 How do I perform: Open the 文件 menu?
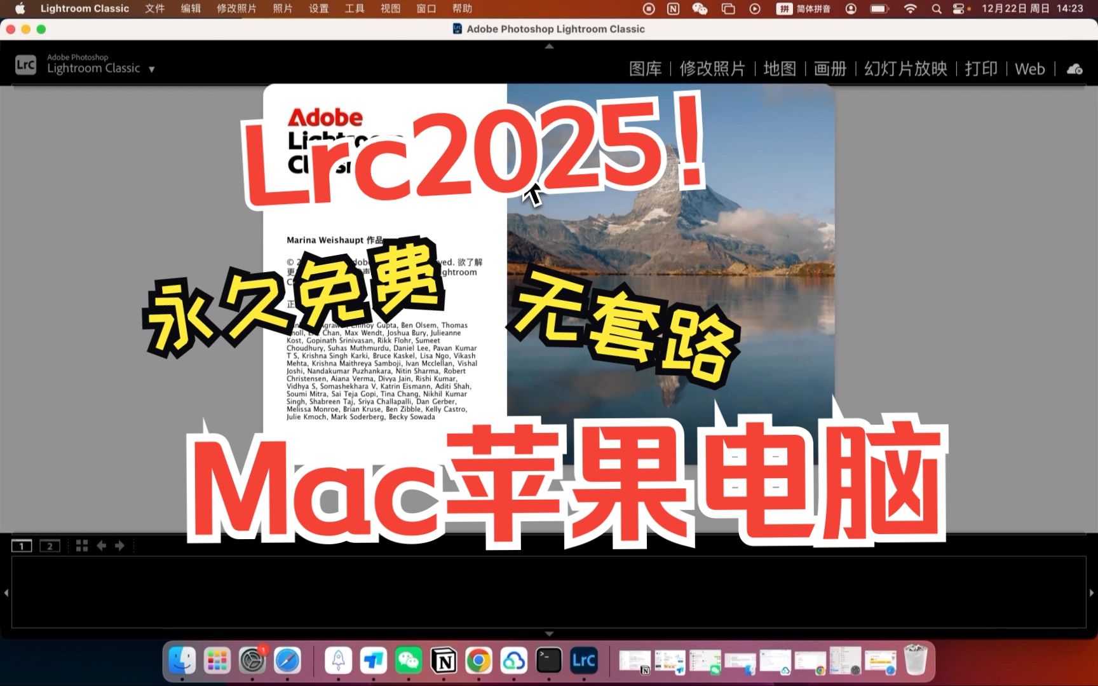point(154,8)
